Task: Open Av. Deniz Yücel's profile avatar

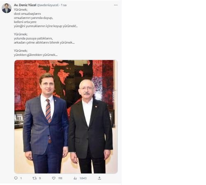Action: (x=7, y=8)
